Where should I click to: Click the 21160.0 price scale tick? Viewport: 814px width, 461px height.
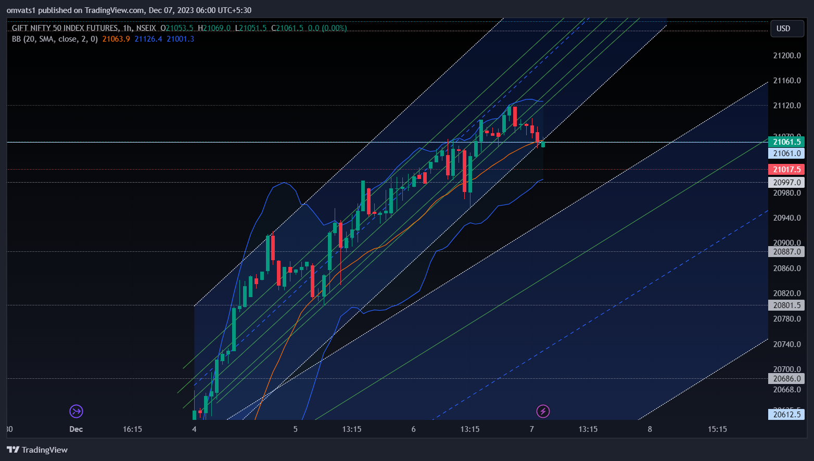click(787, 81)
